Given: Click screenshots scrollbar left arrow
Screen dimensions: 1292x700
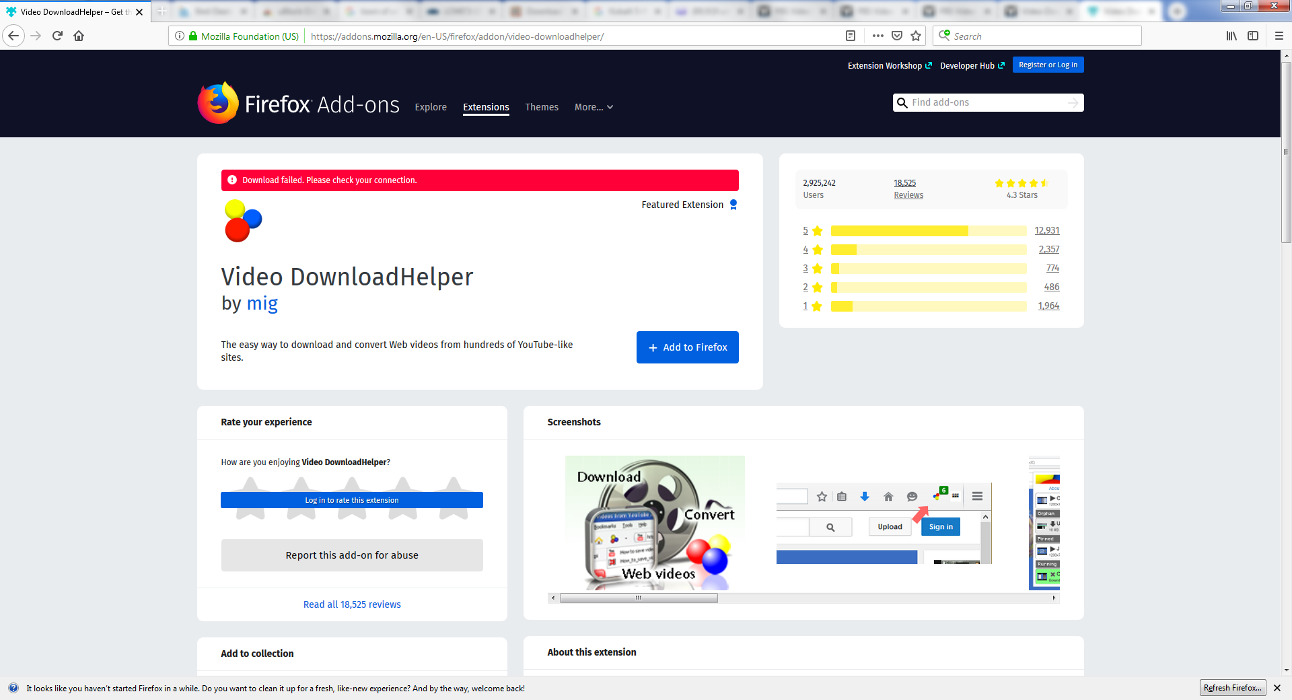Looking at the screenshot, I should 553,598.
